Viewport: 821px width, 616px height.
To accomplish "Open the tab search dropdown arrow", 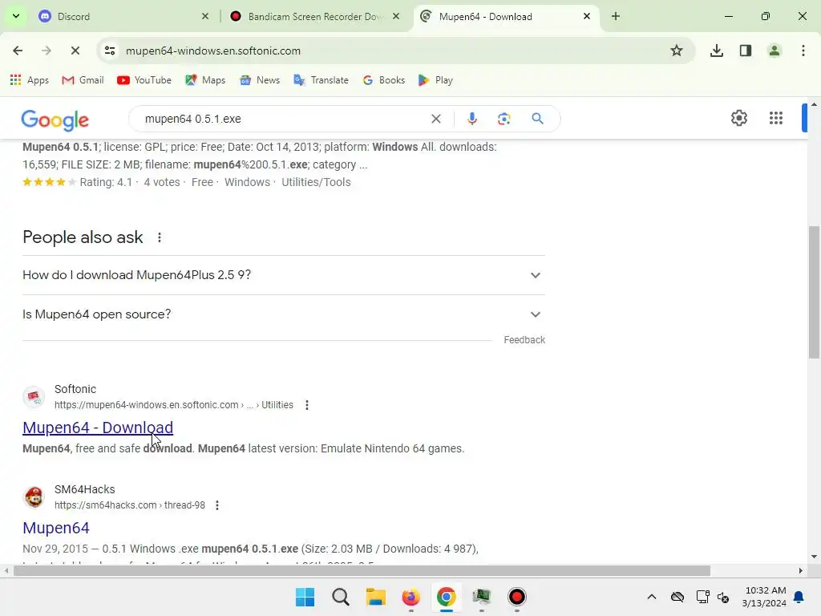I will 16,16.
